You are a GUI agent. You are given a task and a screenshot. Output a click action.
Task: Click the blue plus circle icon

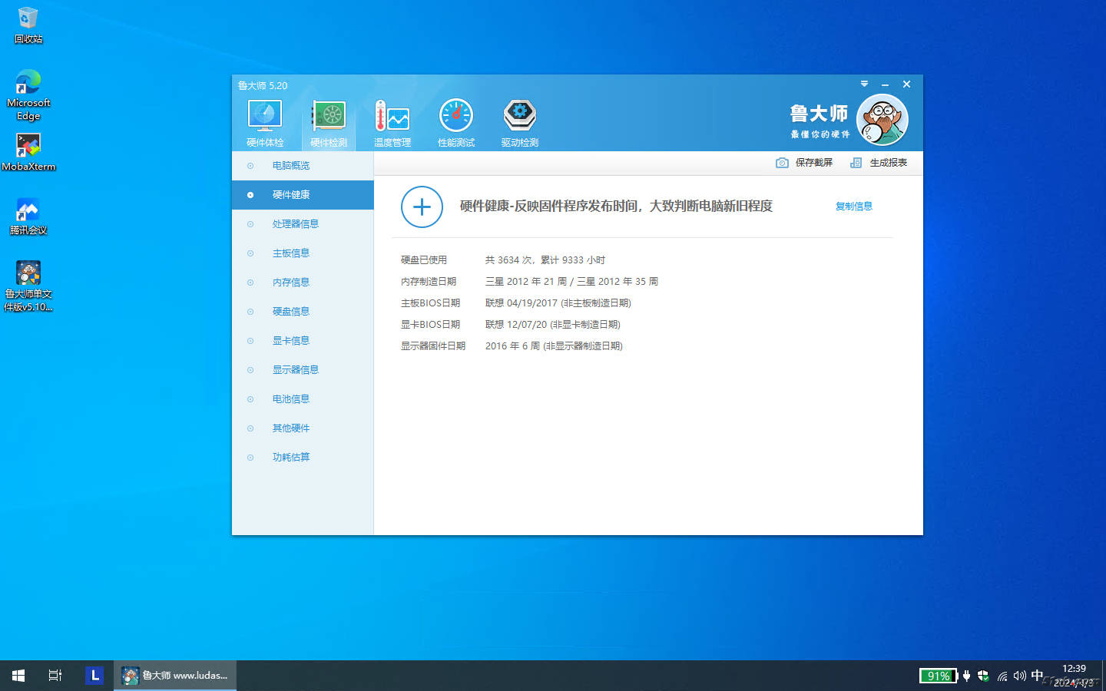pos(422,207)
